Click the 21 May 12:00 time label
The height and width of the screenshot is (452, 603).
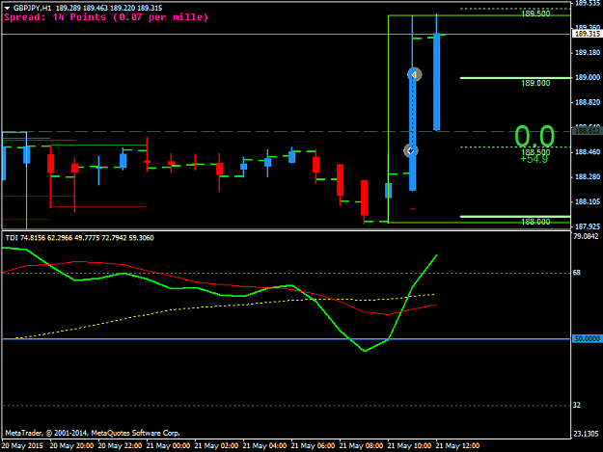(x=457, y=446)
